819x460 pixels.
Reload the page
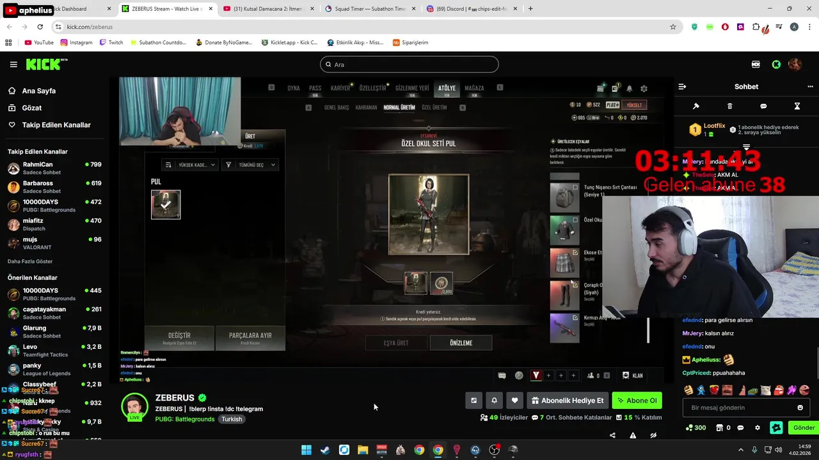pyautogui.click(x=40, y=27)
